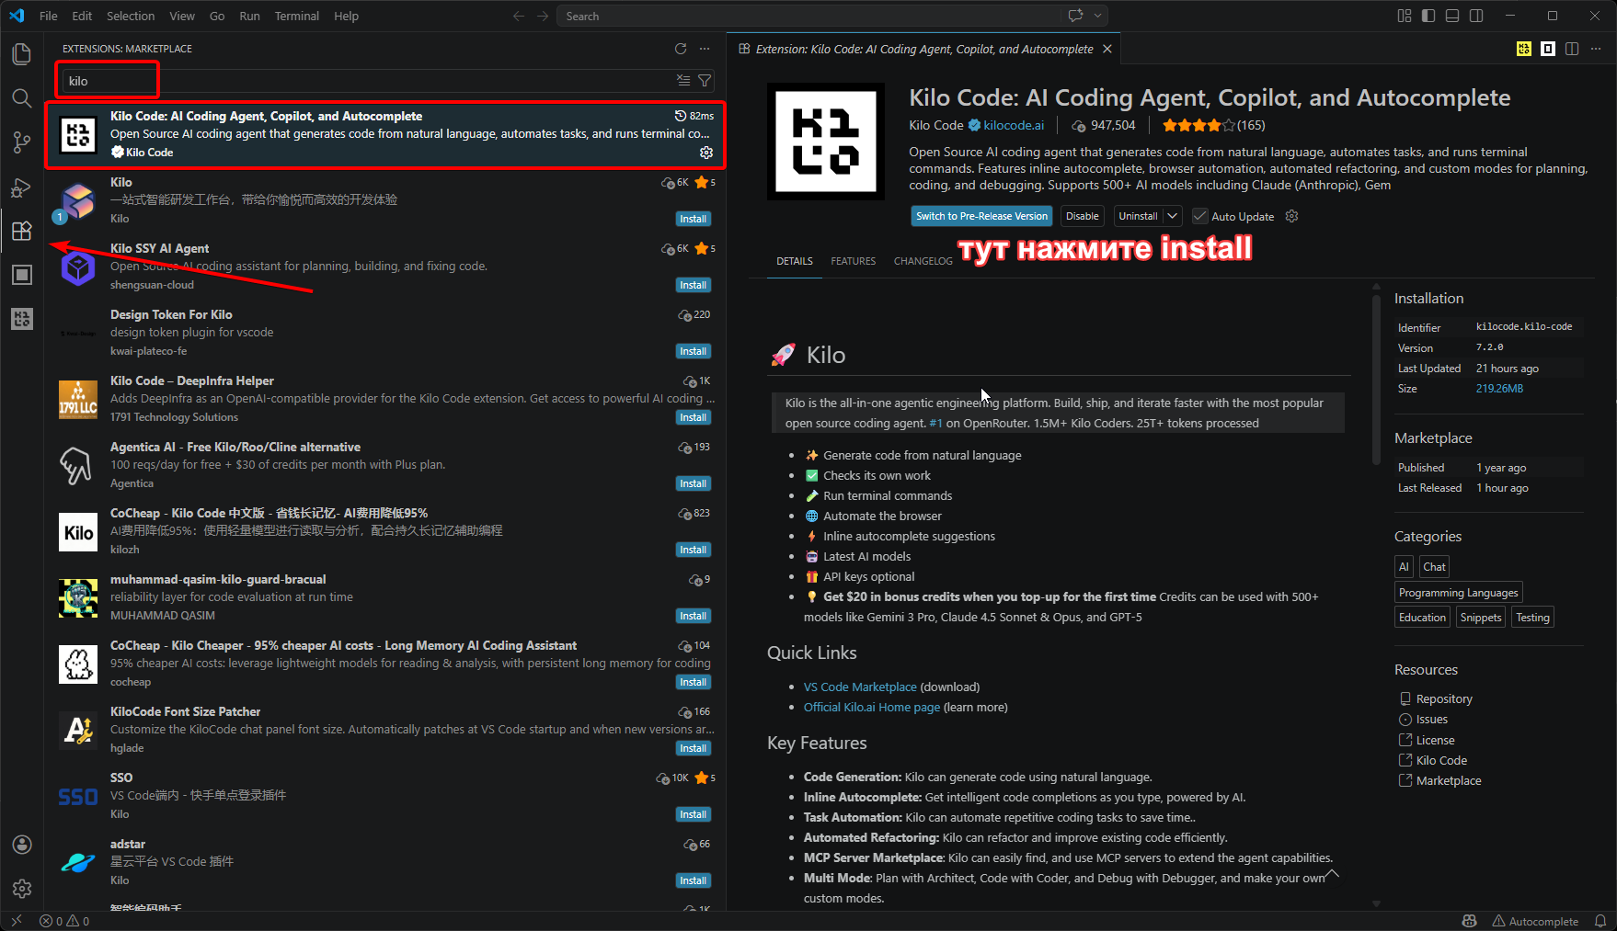The height and width of the screenshot is (931, 1617).
Task: Open the extension filter funnel
Action: click(705, 81)
